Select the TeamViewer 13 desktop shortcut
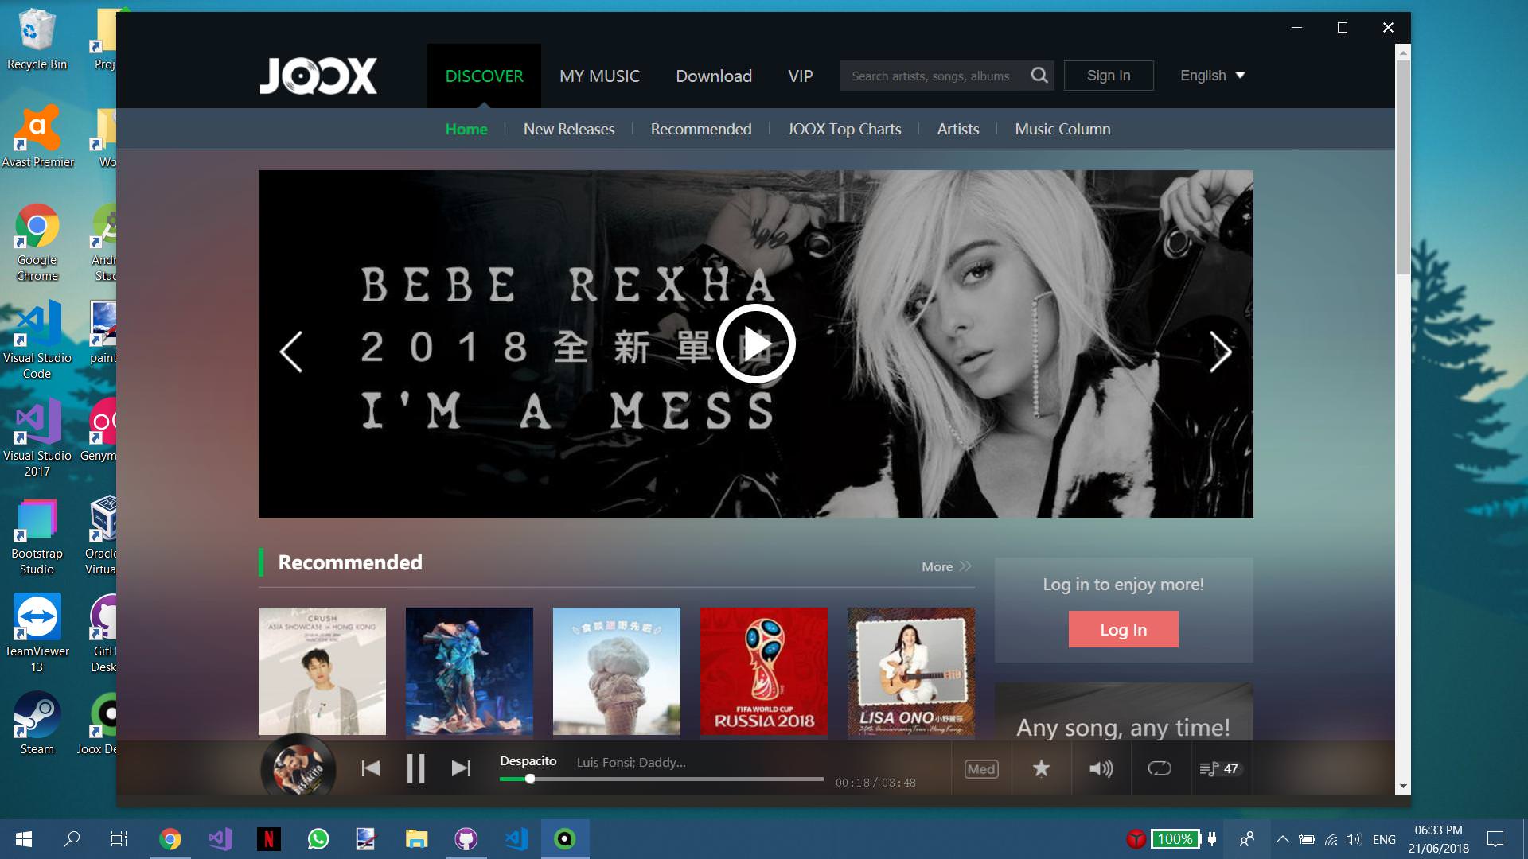 coord(37,633)
